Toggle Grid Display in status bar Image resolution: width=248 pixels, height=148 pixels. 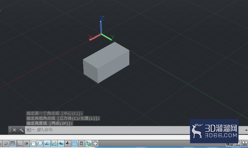pos(13,143)
